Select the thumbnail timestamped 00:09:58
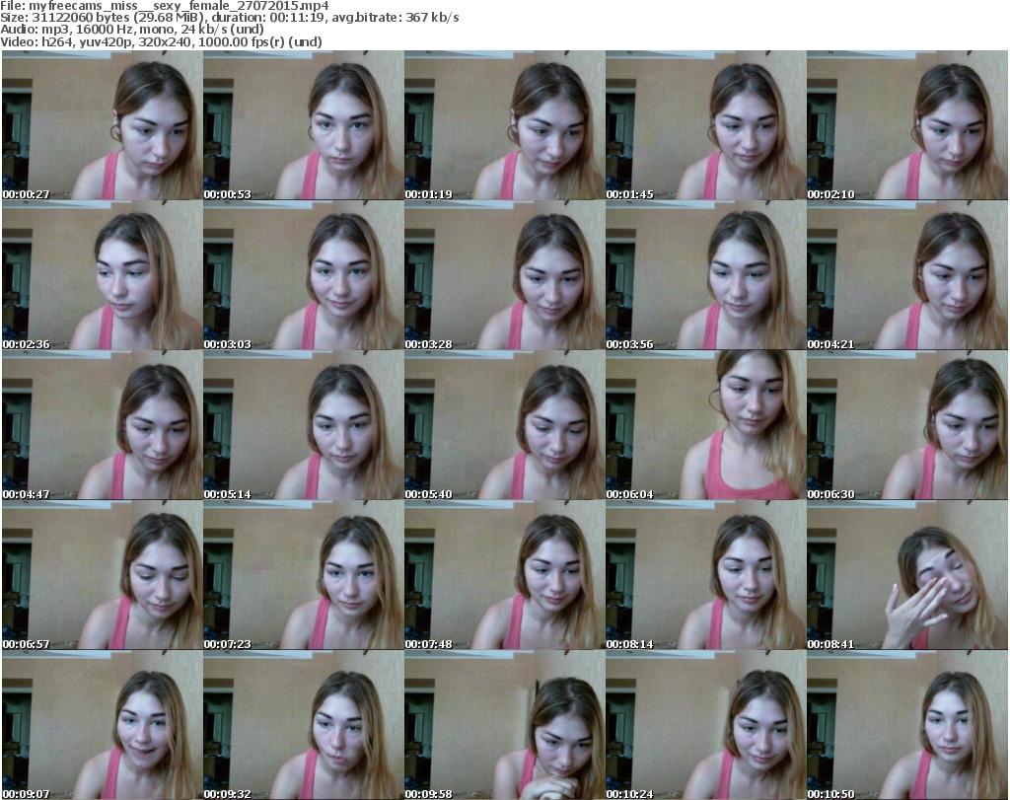 (x=504, y=725)
